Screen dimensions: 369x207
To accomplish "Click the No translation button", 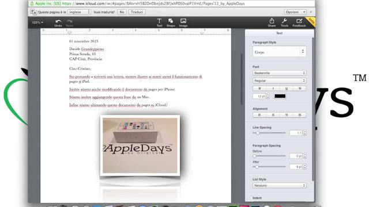I will click(122, 12).
